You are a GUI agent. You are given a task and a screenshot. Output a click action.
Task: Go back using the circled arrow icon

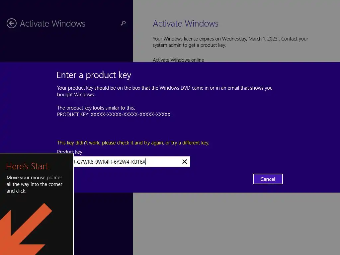[12, 23]
